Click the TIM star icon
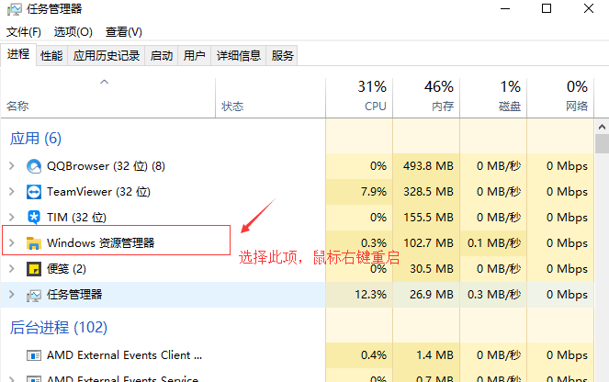The width and height of the screenshot is (609, 382). tap(34, 218)
